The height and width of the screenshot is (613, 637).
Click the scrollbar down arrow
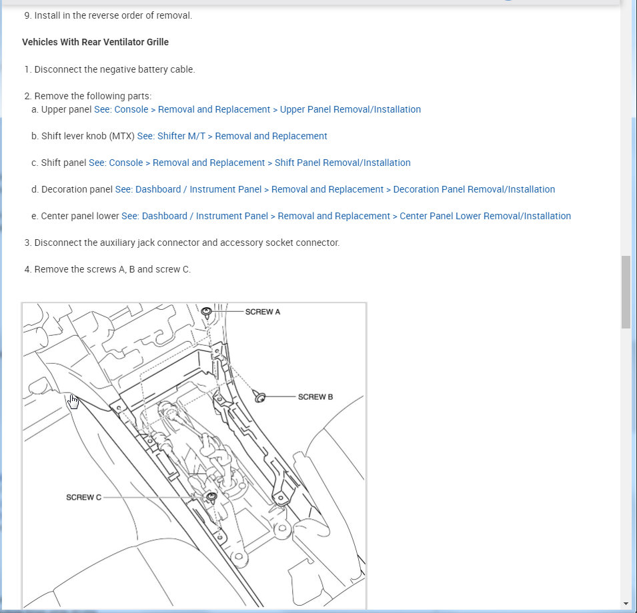click(626, 604)
